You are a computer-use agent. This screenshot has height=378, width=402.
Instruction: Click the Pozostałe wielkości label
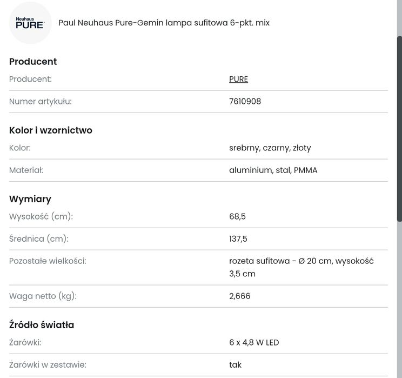[x=48, y=261]
